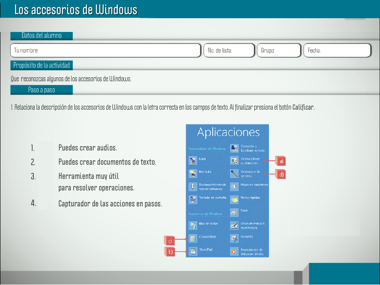Select the 'Grupo' input field
This screenshot has width=380, height=285.
click(279, 51)
